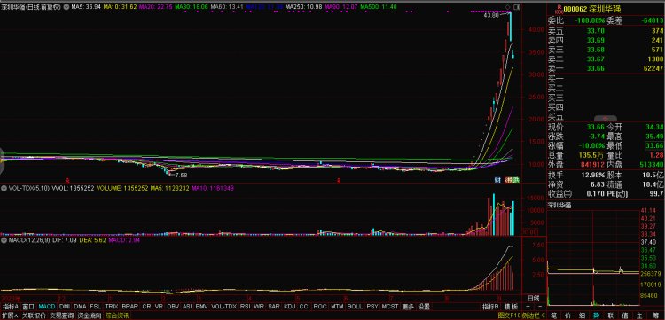Select the VOL-TDX indicator tab
This screenshot has width=665, height=320.
point(223,307)
